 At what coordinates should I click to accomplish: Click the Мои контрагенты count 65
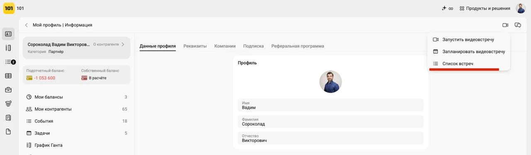tap(124, 109)
